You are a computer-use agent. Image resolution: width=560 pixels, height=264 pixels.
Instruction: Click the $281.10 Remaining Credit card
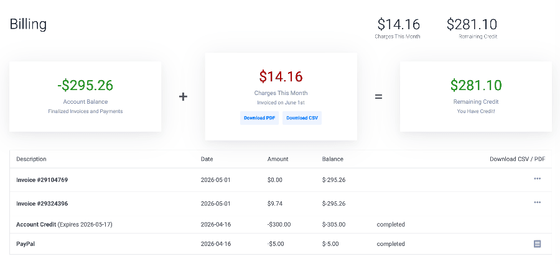[476, 96]
